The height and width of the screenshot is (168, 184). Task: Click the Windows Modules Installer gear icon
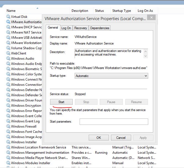[x=8, y=163]
